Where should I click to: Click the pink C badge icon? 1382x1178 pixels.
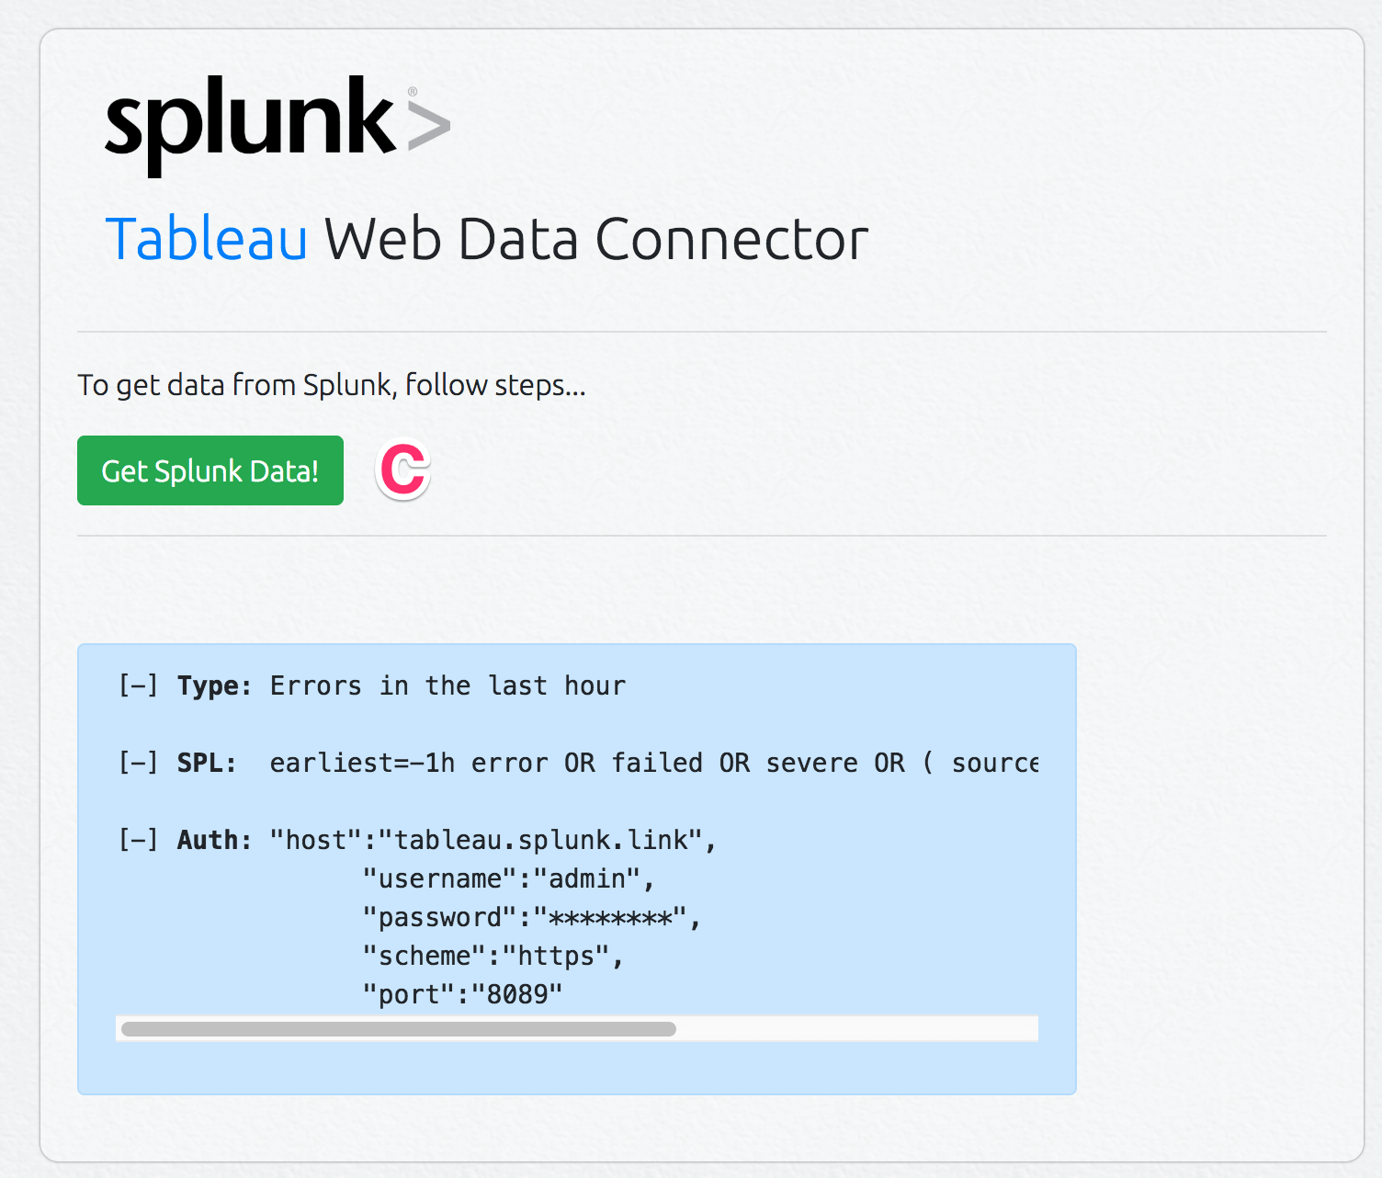pyautogui.click(x=402, y=470)
